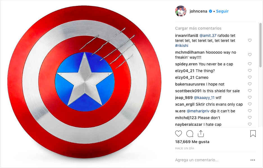Save post with the bookmark icon

click(253, 134)
